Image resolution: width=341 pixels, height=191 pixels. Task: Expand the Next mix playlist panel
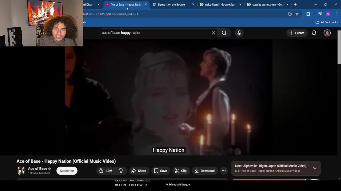point(315,168)
